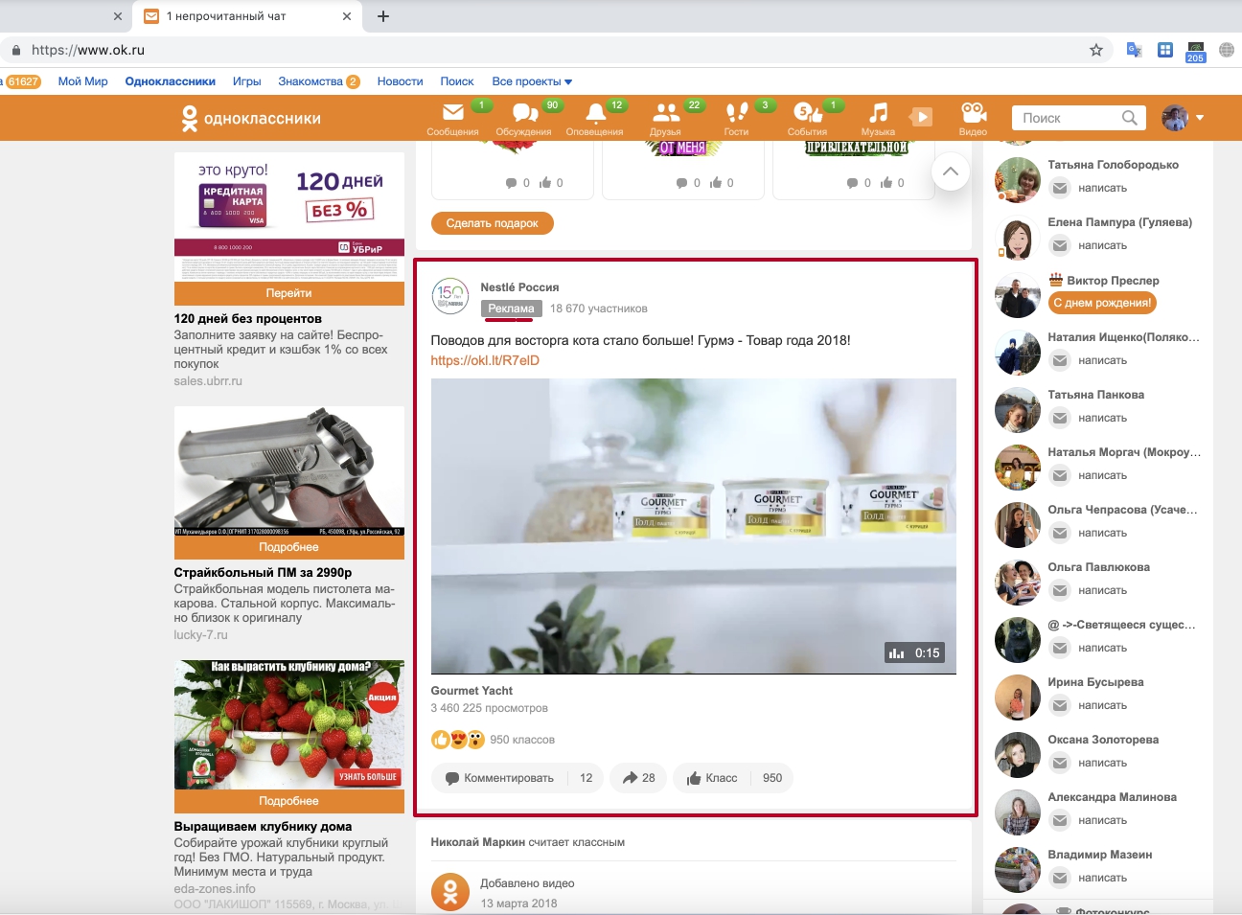Open the https://okl.lt/R7elD link
Viewport: 1242px width, 915px height.
point(485,360)
